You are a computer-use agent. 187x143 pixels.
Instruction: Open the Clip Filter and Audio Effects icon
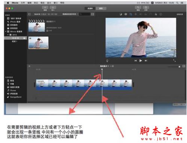(x=156, y=14)
